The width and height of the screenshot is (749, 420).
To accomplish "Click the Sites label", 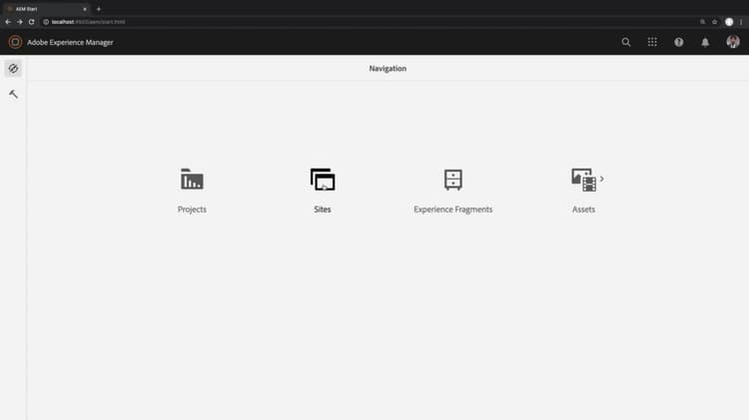I will click(323, 210).
